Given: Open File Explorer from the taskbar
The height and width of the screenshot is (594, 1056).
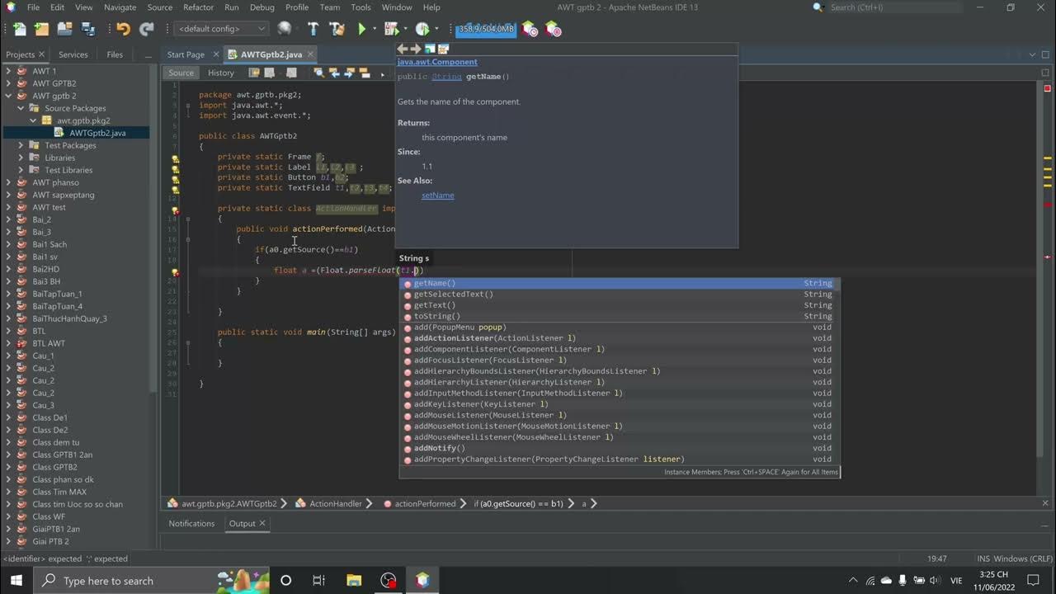Looking at the screenshot, I should point(354,580).
